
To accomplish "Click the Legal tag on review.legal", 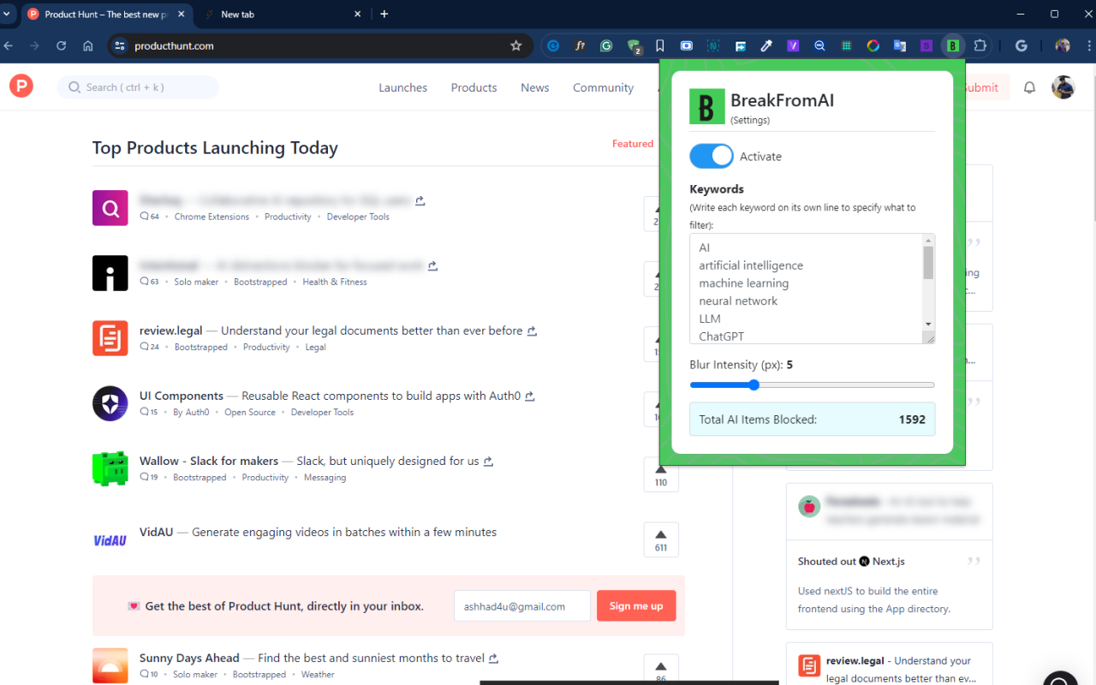I will pos(315,348).
